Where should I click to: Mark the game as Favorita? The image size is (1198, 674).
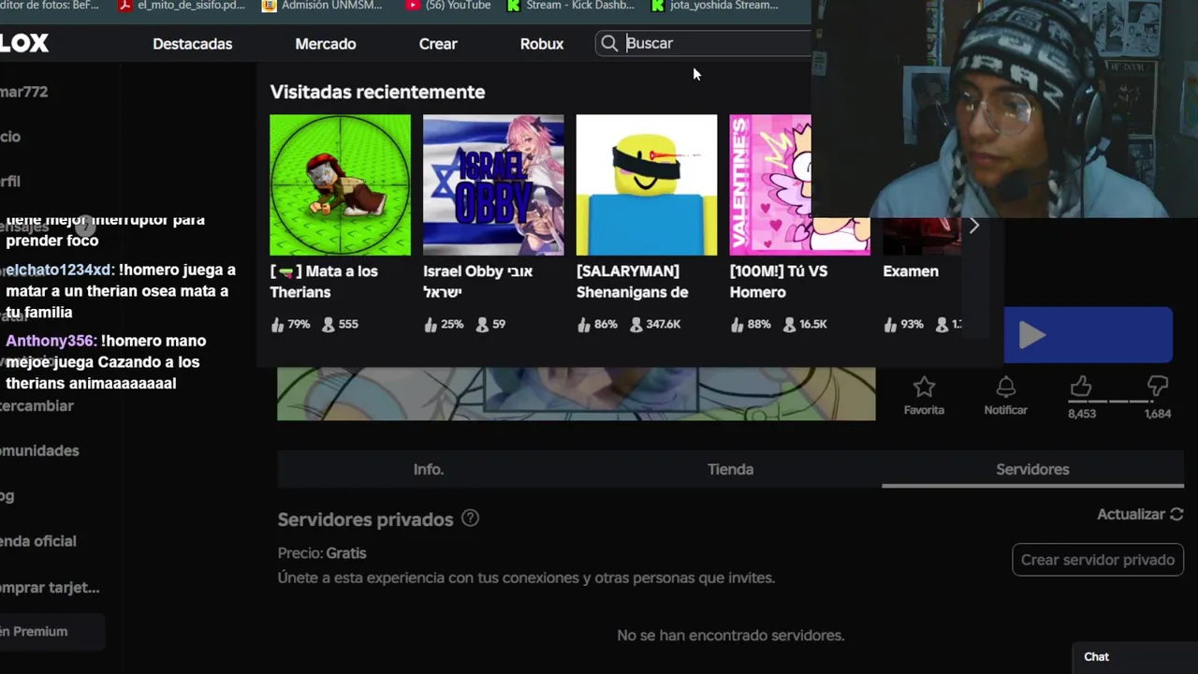(x=924, y=396)
